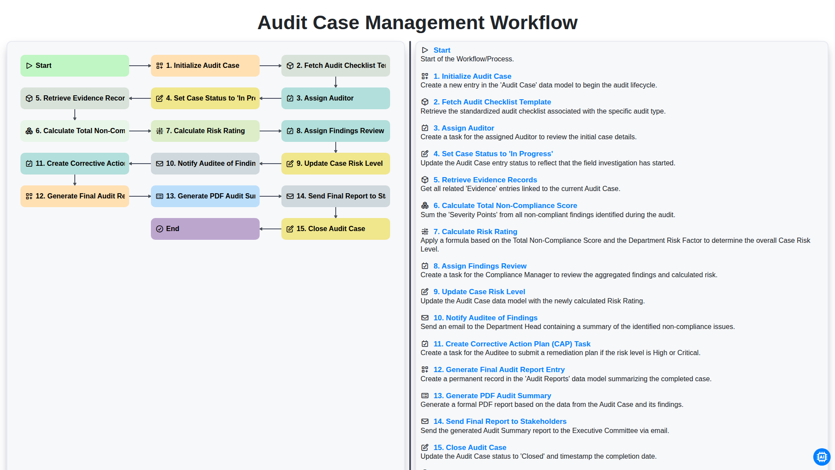
Task: Click the edit icon in Set Case Status node
Action: point(160,98)
